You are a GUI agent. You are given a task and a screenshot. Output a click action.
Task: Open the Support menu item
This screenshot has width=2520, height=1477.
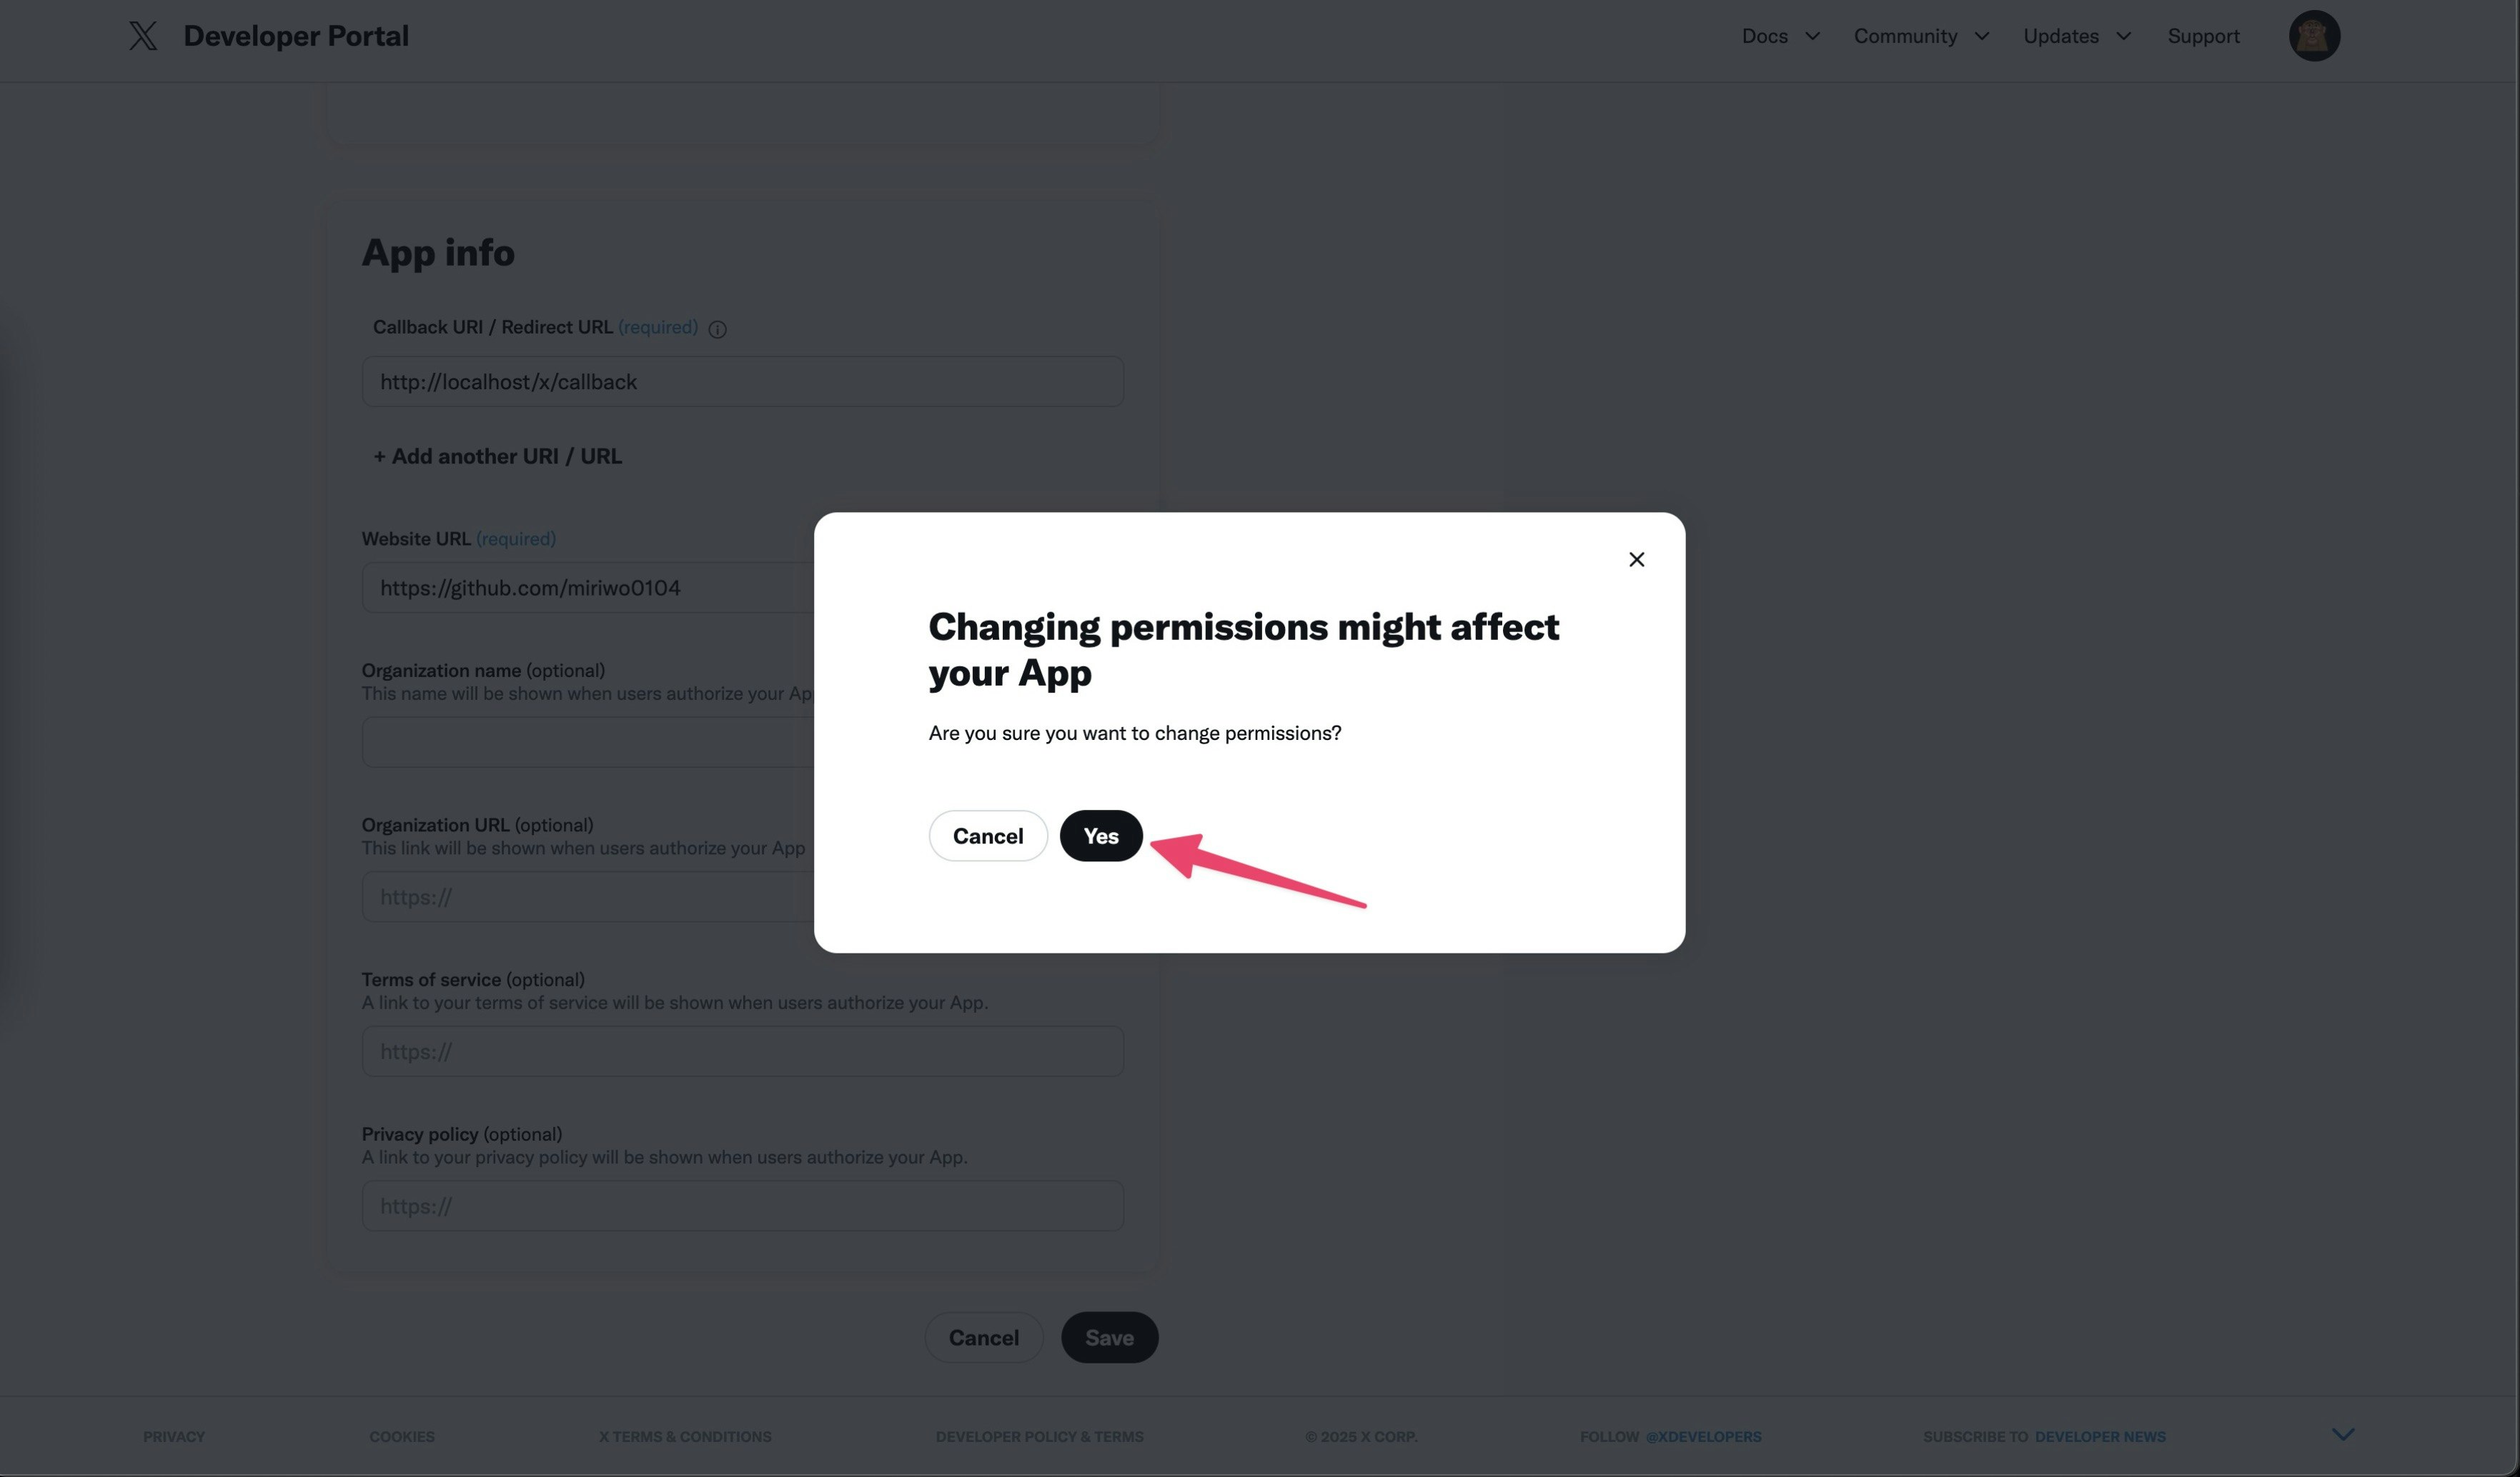(x=2203, y=36)
